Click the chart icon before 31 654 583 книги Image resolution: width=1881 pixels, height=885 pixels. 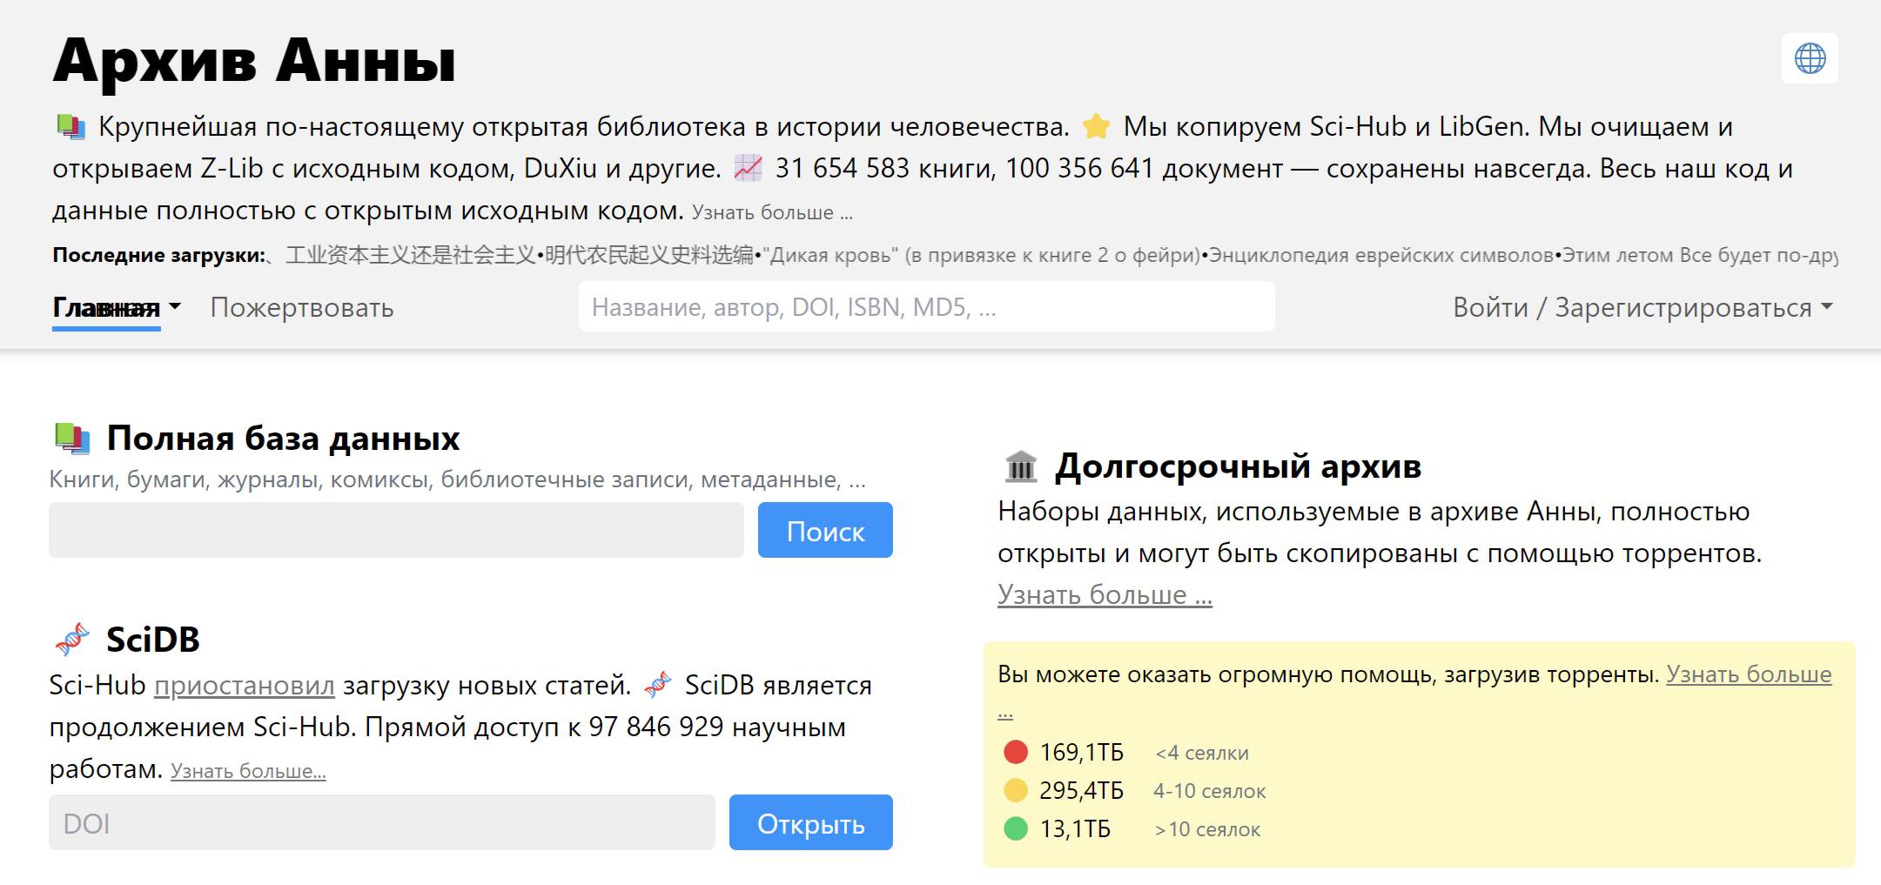point(748,168)
